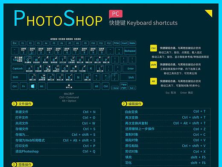Image resolution: width=222 pixels, height=167 pixels.
Task: Click the P key with the pen icon
Action: 106,60
